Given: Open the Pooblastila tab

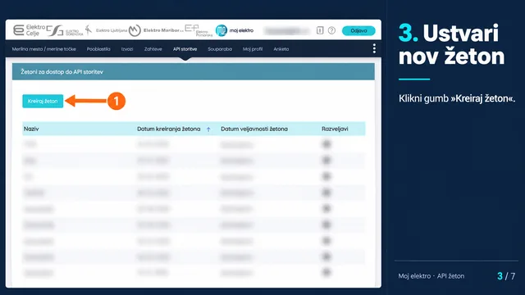Looking at the screenshot, I should (x=98, y=49).
